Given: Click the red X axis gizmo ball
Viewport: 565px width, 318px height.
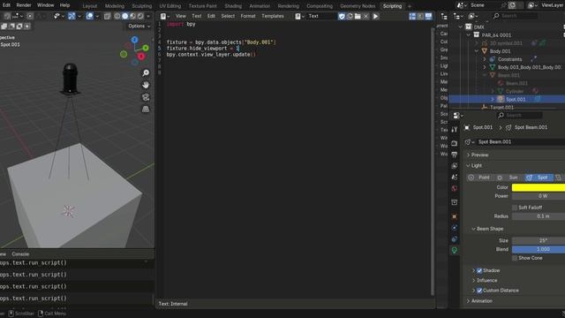Looking at the screenshot, I should 141,57.
